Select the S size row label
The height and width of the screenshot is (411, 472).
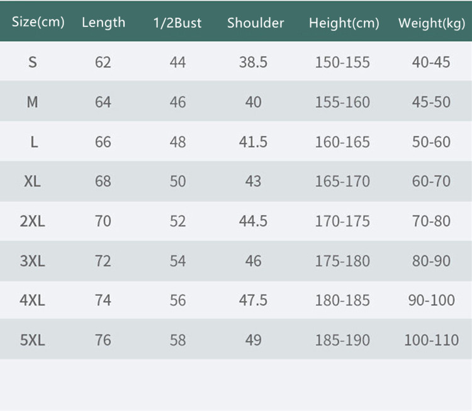(x=33, y=62)
